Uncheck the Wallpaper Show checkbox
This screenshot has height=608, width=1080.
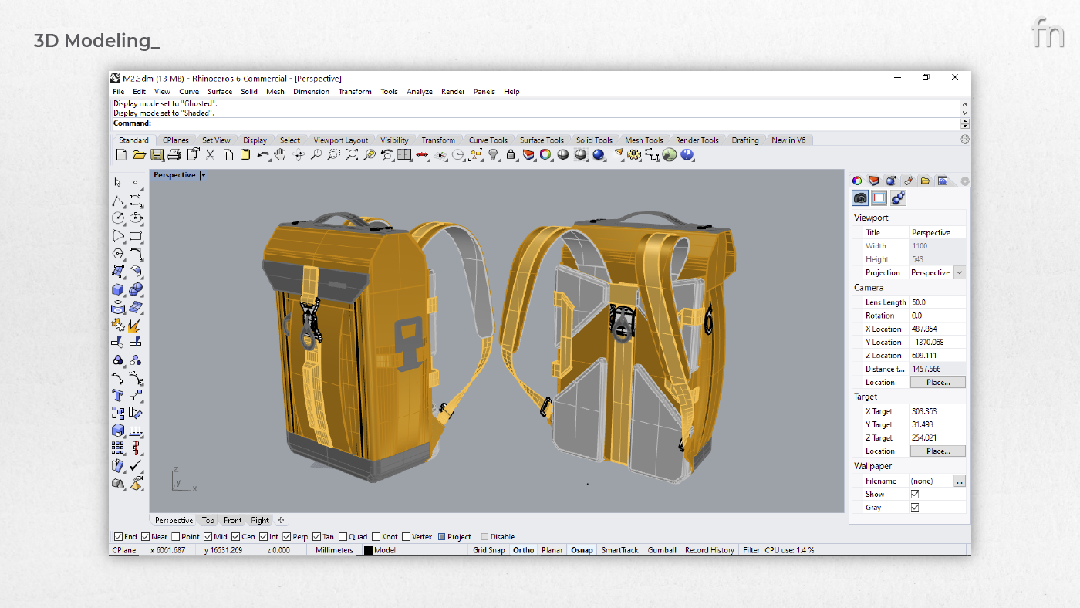click(915, 494)
